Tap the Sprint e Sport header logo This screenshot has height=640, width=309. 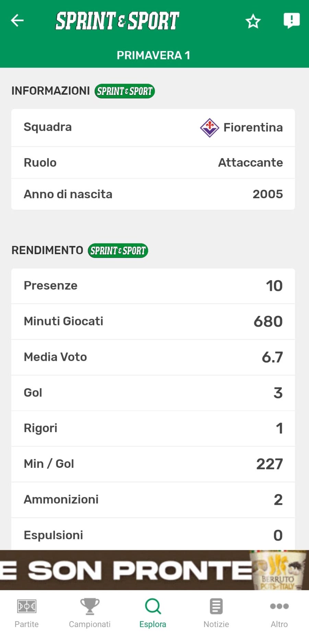coord(117,21)
